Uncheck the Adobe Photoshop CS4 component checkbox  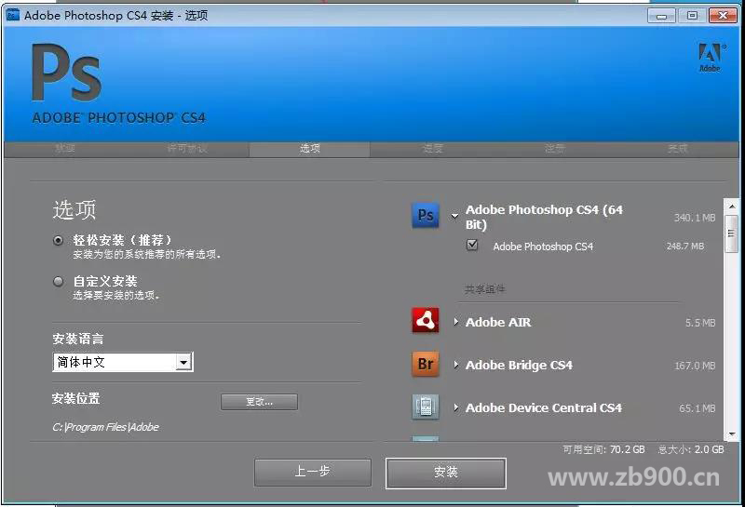point(472,246)
